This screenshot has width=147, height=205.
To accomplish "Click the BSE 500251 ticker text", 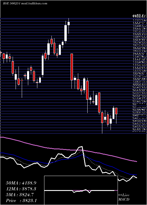I will 11,4.
